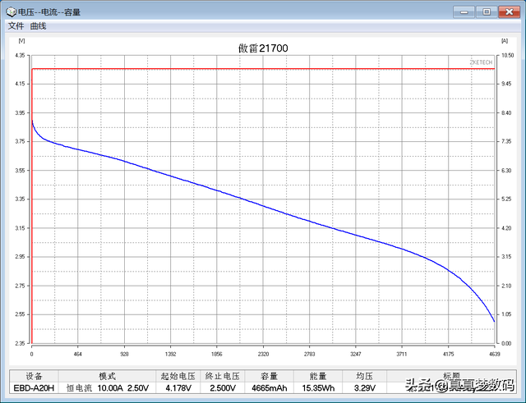Image resolution: width=526 pixels, height=403 pixels.
Task: Minimize the window
Action: point(464,12)
